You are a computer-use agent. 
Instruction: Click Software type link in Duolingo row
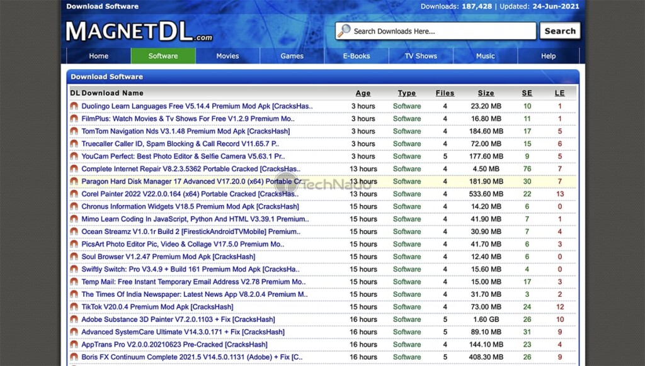407,106
